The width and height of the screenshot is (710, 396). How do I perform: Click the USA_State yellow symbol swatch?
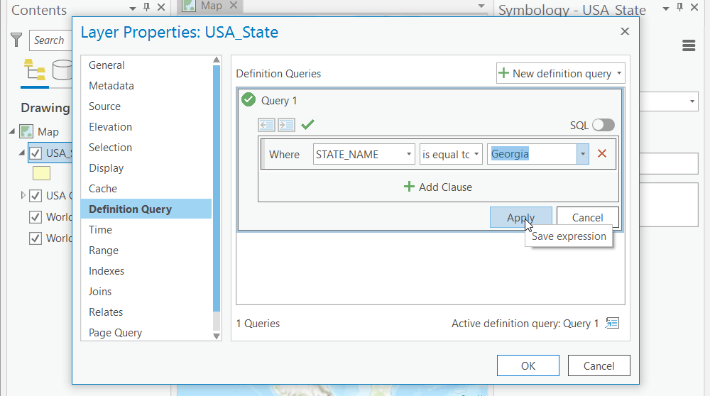(41, 173)
